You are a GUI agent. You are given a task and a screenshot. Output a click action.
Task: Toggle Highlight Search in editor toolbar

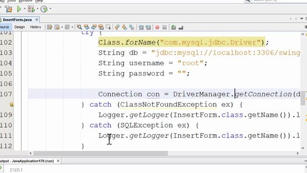pos(101,27)
